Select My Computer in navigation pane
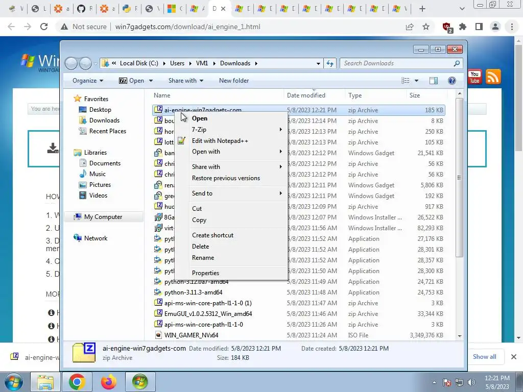 [x=103, y=217]
